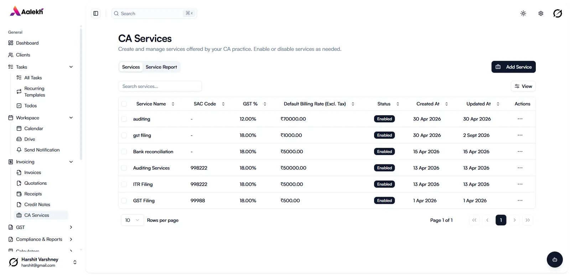Viewport: 570px width, 275px height.
Task: Check the ITR Filing row checkbox
Action: (124, 184)
